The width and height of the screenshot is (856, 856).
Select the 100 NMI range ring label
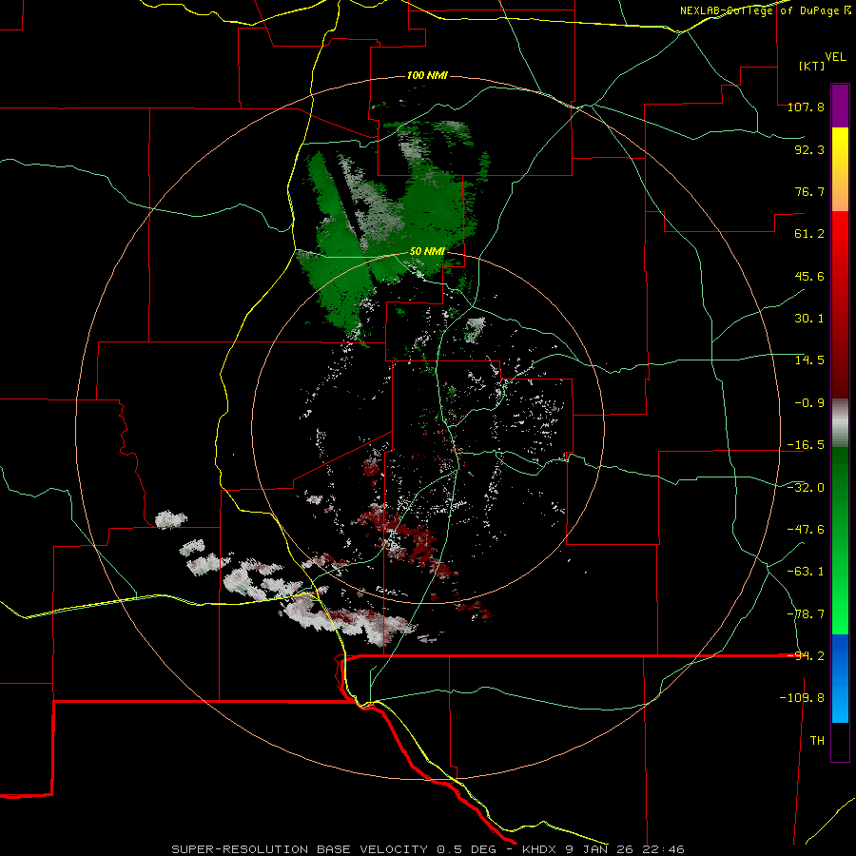tap(427, 75)
